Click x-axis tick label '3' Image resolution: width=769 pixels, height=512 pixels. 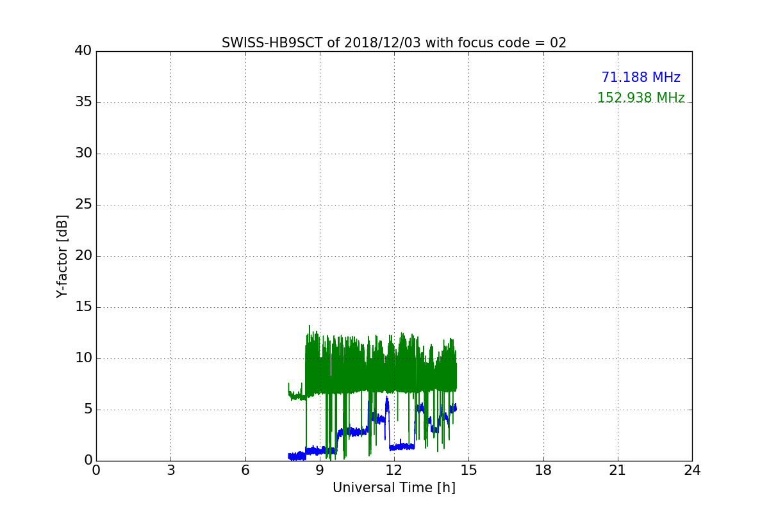click(170, 470)
